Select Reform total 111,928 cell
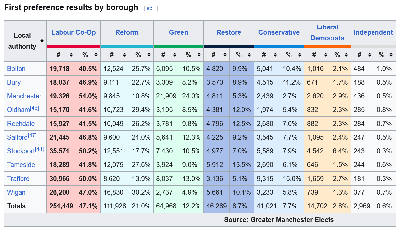Viewport: 396px width, 227px height. click(115, 206)
